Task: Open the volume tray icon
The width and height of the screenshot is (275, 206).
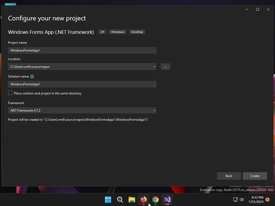Action: (242, 200)
